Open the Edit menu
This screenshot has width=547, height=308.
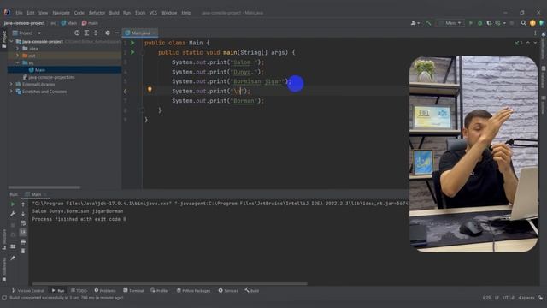pyautogui.click(x=31, y=13)
